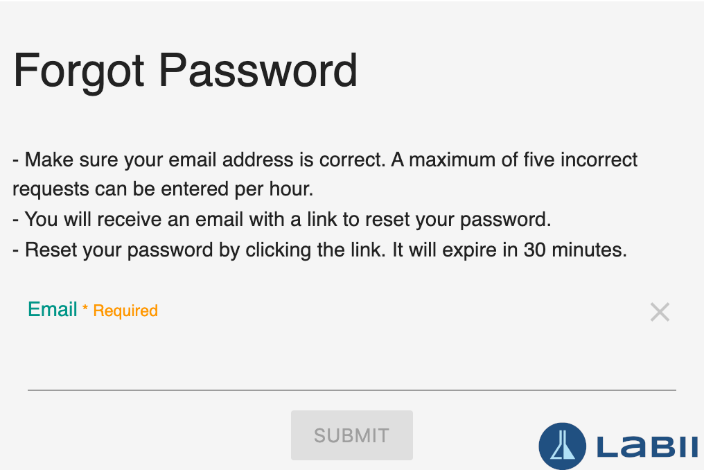Click the '30 minutes' text
Viewport: 704px width, 470px height.
pos(574,250)
